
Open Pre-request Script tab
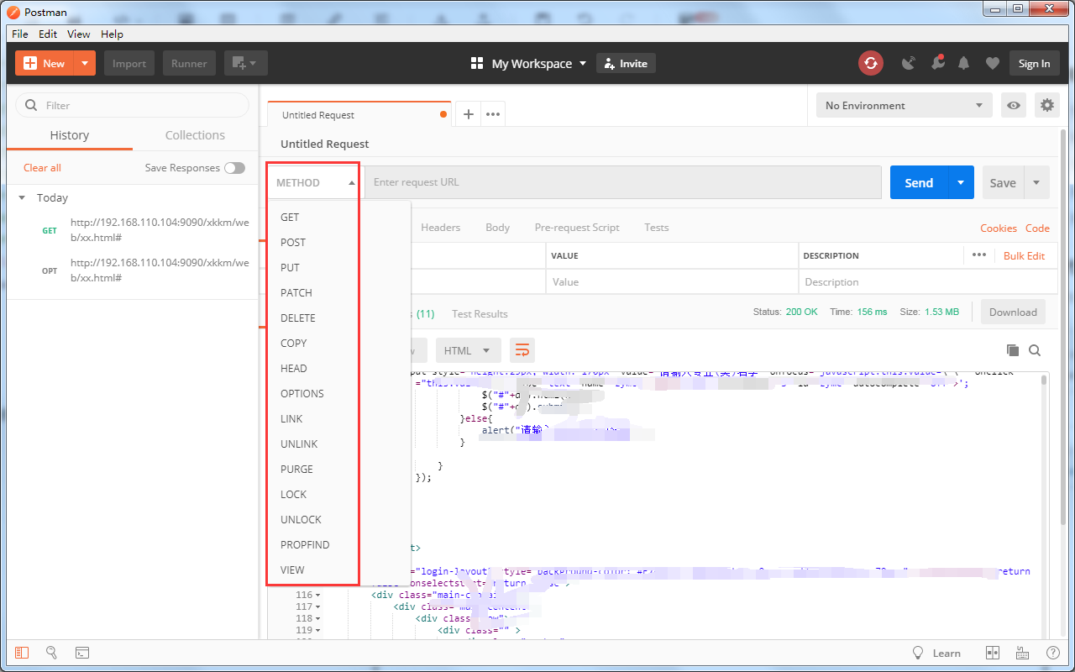[x=577, y=228]
